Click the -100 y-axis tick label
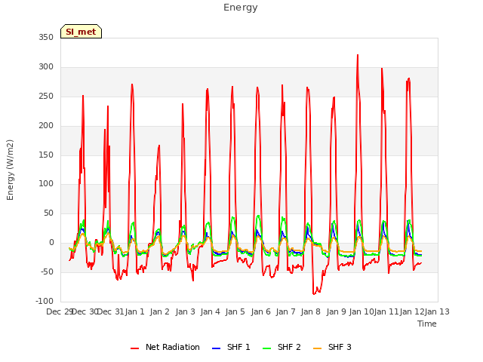 (x=45, y=301)
